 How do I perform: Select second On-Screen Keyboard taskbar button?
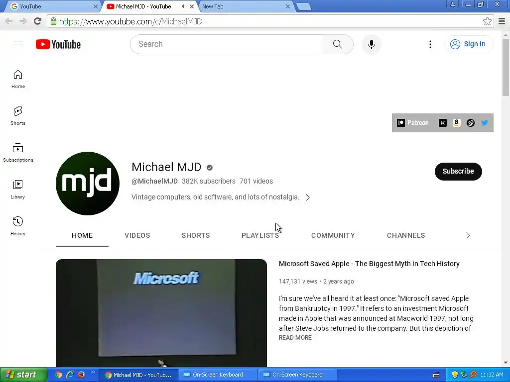tap(297, 375)
